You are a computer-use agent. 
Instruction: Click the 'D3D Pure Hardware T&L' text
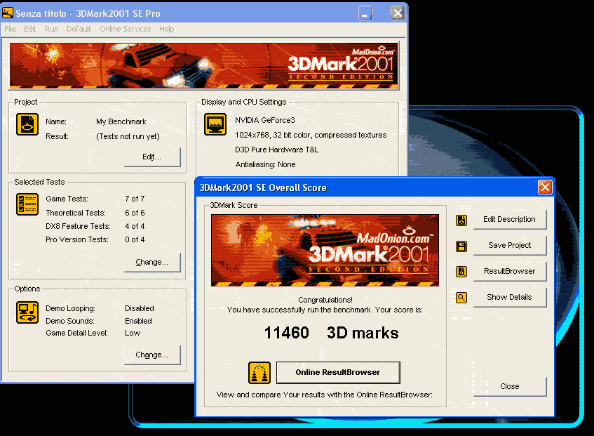276,150
